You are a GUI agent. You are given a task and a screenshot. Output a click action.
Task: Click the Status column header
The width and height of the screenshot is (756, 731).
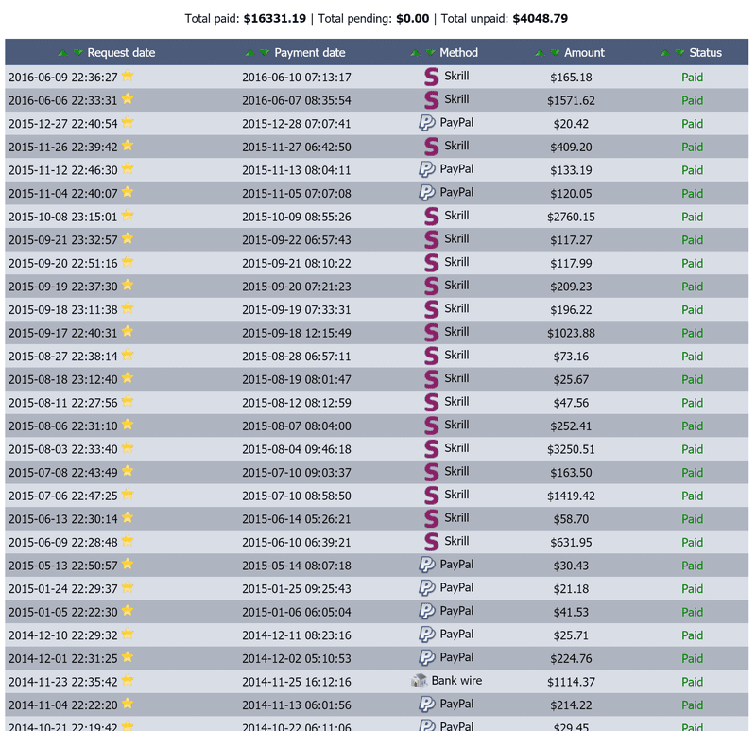tap(705, 53)
